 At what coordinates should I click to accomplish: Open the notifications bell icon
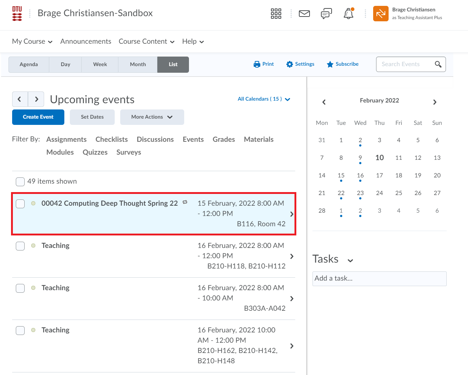[348, 14]
